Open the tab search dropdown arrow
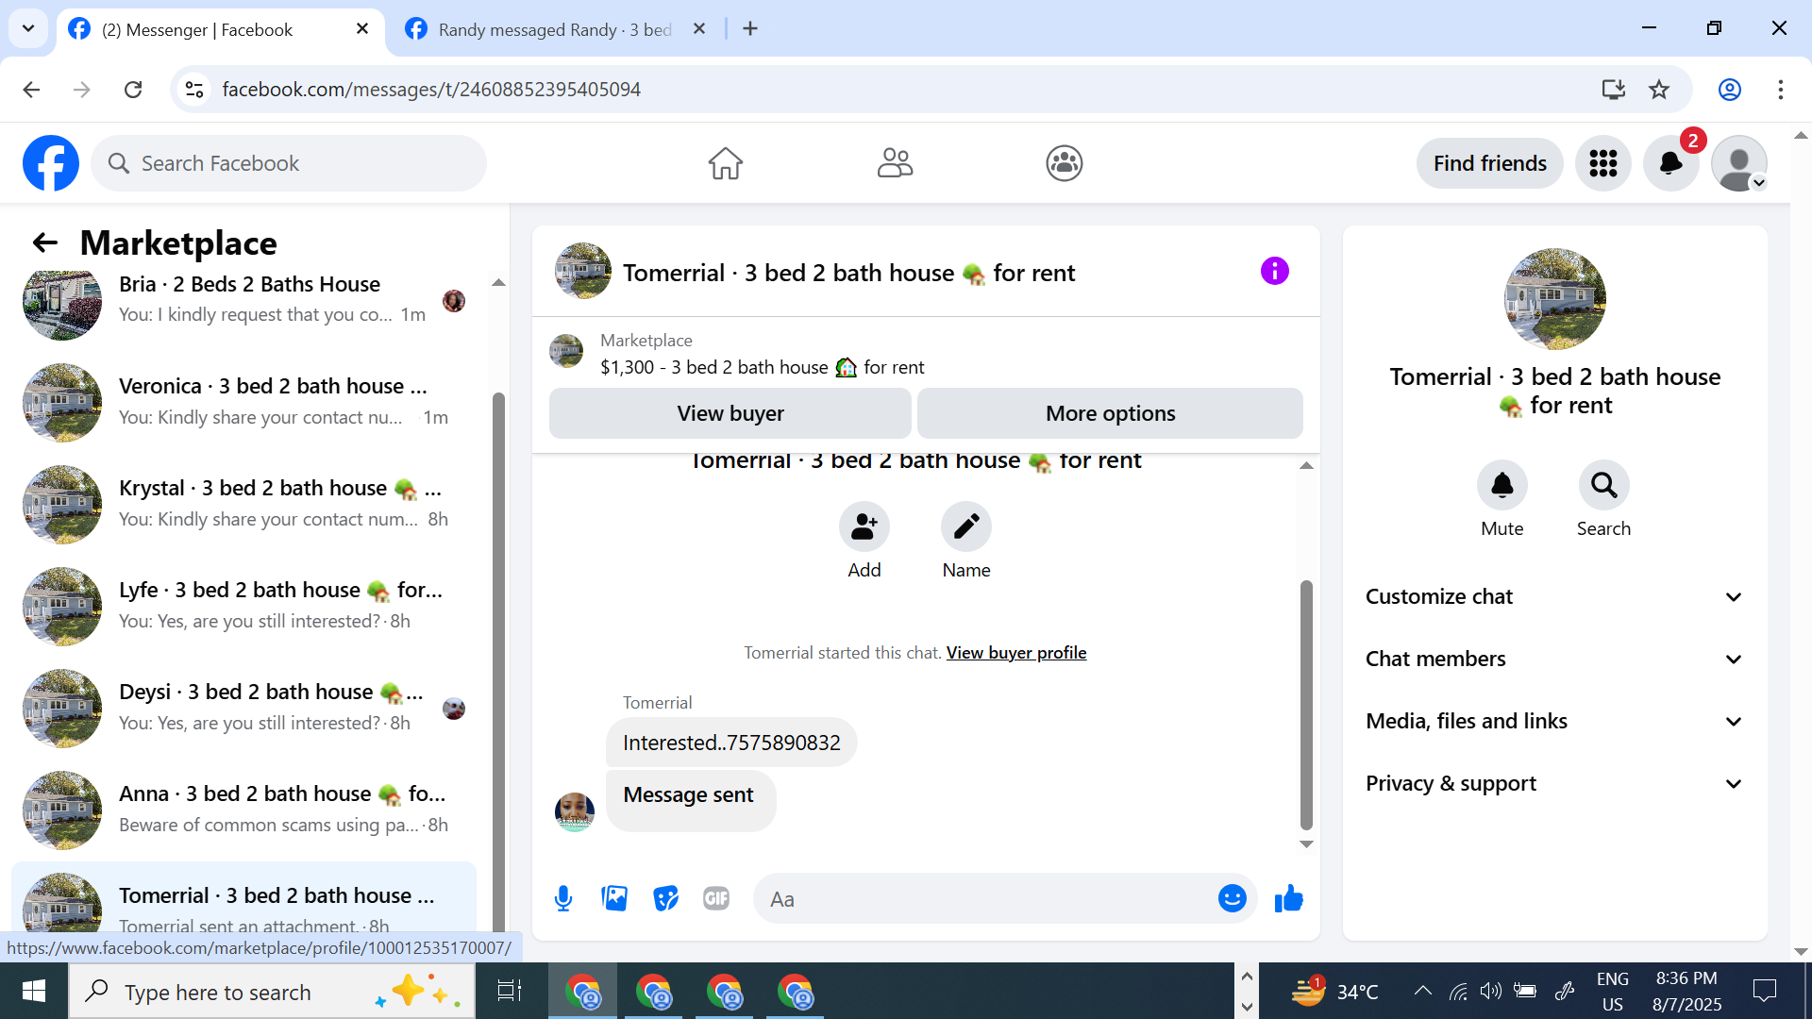Viewport: 1812px width, 1019px height. (x=28, y=28)
